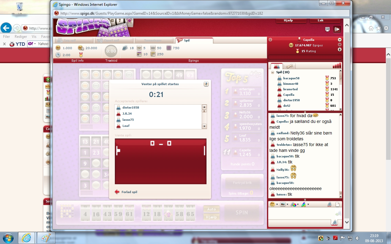Click the play arrow beside Capella
The width and height of the screenshot is (391, 244).
click(x=339, y=40)
